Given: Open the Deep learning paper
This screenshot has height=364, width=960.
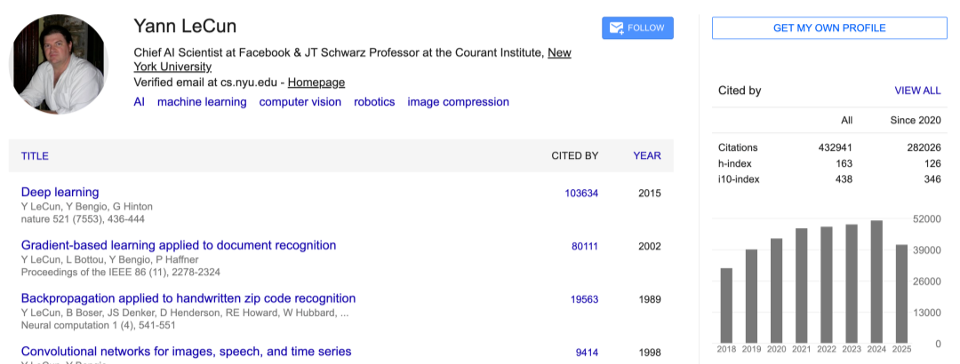Looking at the screenshot, I should point(60,193).
